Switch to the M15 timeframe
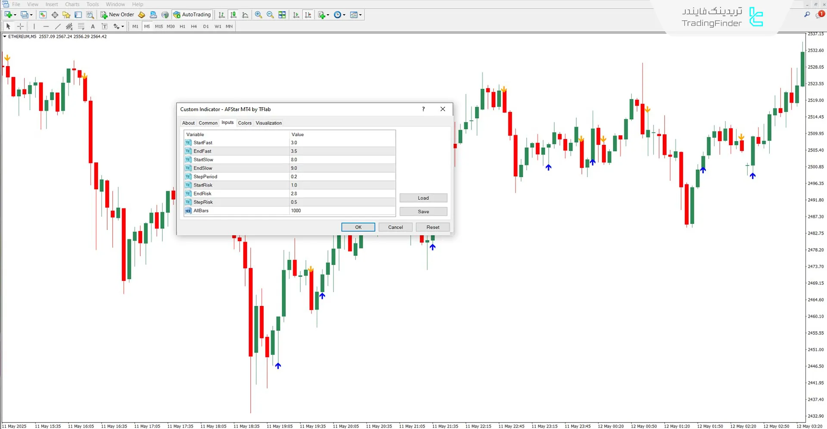Screen dimensions: 827x429 tap(159, 26)
